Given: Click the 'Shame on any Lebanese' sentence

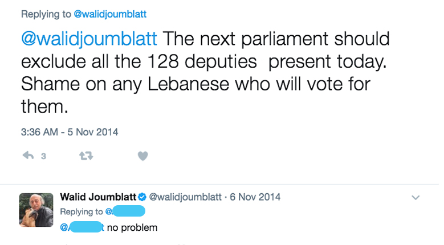Looking at the screenshot, I should (114, 85).
